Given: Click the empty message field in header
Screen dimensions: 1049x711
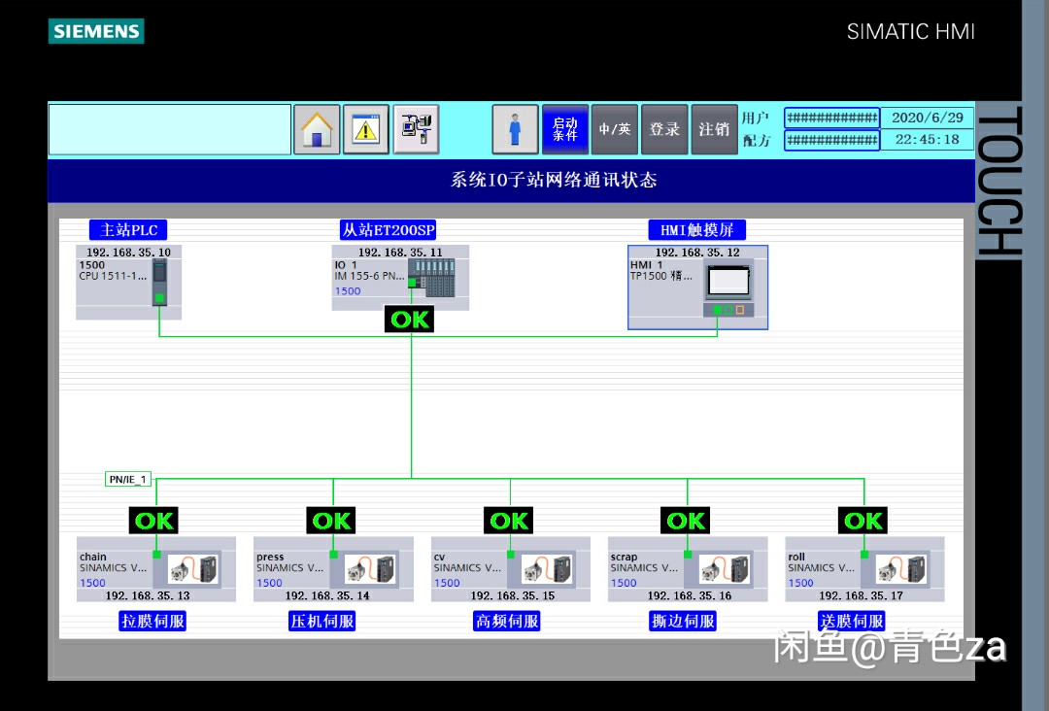Looking at the screenshot, I should tap(170, 130).
